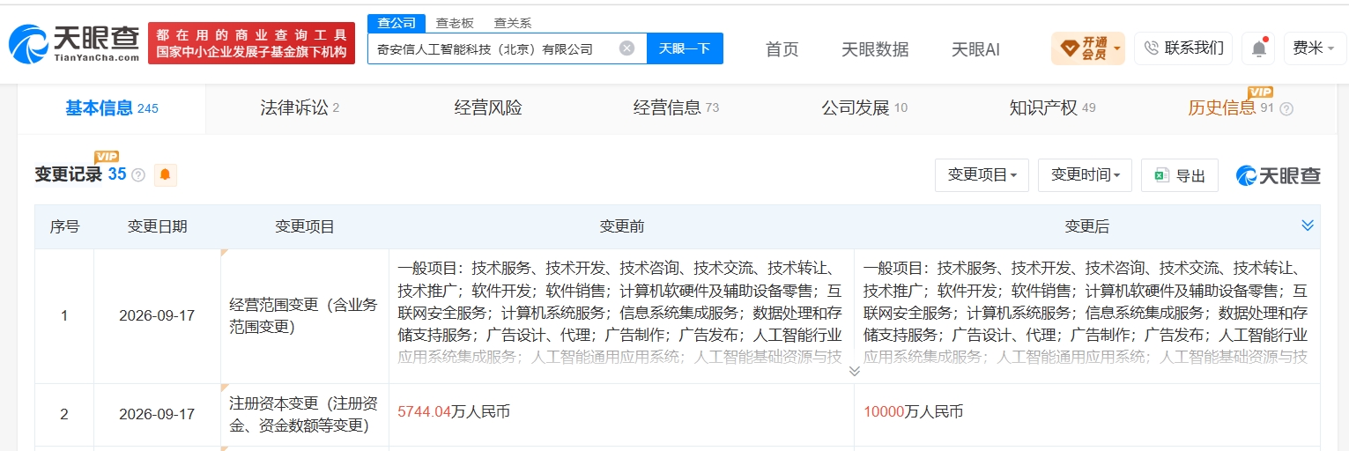The image size is (1349, 451).
Task: Click the help icon beside 历史信息 91
Action: pos(1286,109)
